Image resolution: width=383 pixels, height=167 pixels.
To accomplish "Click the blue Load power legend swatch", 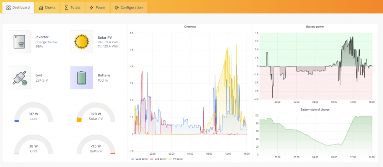I will point(133,159).
